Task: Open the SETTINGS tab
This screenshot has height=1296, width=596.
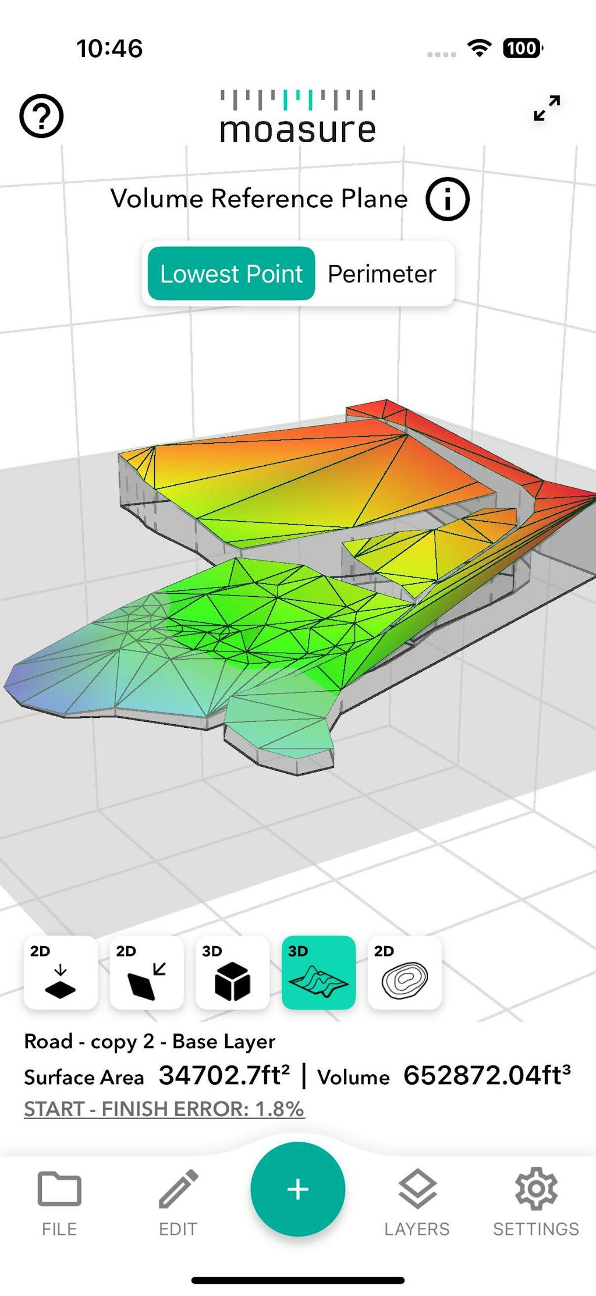Action: [x=535, y=1203]
